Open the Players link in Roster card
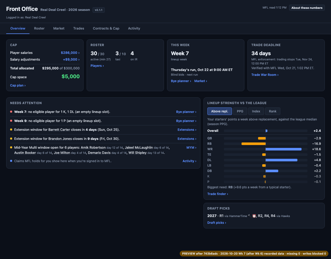This screenshot has height=259, width=331. point(97,66)
